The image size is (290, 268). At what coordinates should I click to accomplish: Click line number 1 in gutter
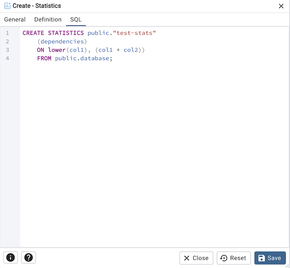[x=7, y=33]
